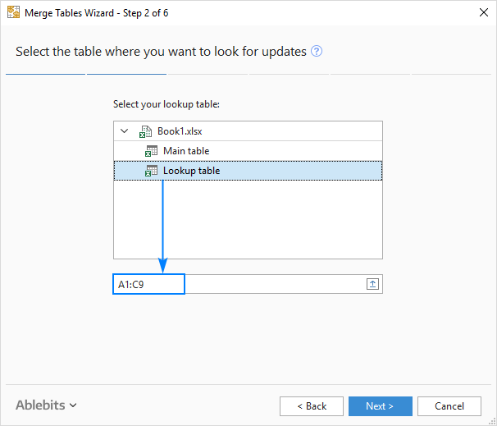Select the Lookup table text entry
497x426 pixels.
(x=191, y=171)
